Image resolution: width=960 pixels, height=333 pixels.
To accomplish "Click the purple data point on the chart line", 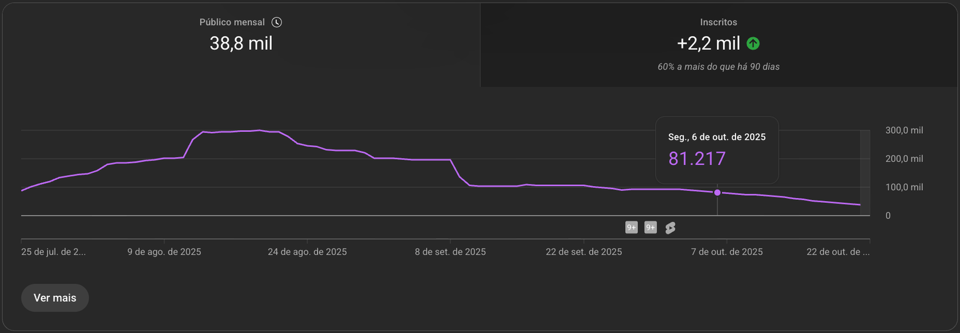I will click(718, 193).
